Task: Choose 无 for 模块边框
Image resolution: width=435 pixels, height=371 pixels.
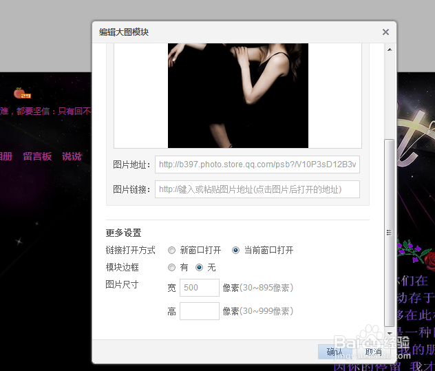Action: pos(199,268)
